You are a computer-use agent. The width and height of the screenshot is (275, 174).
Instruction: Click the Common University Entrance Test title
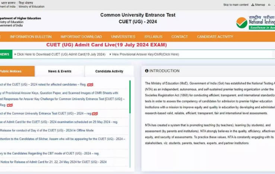click(138, 15)
